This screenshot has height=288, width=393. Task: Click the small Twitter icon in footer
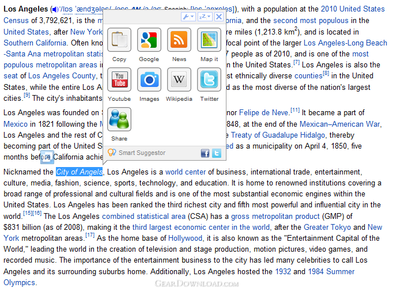click(x=217, y=153)
